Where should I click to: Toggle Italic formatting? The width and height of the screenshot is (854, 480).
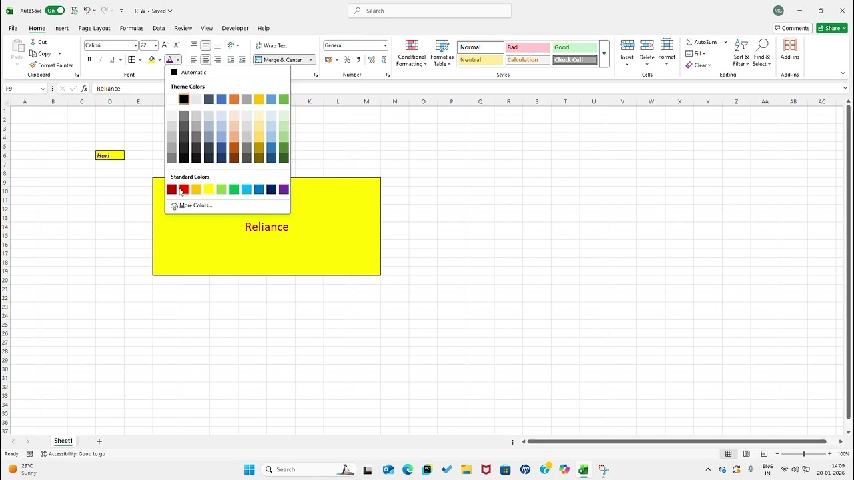click(x=101, y=59)
